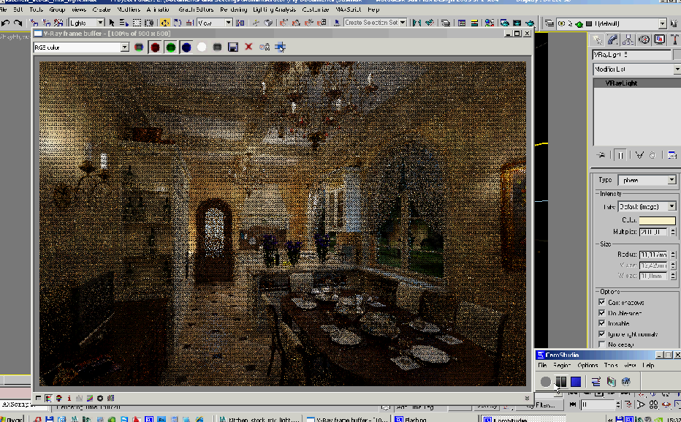The height and width of the screenshot is (422, 681).
Task: Activate the Select Object arrow tool
Action: [x=112, y=23]
